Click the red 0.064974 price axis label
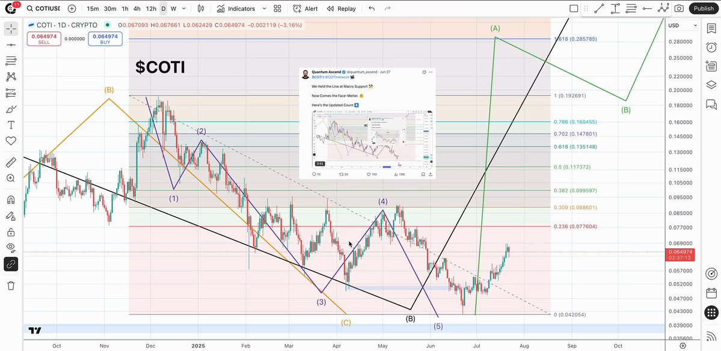 point(680,254)
